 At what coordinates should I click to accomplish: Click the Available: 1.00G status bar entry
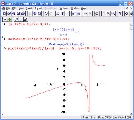pyautogui.click(x=123, y=117)
